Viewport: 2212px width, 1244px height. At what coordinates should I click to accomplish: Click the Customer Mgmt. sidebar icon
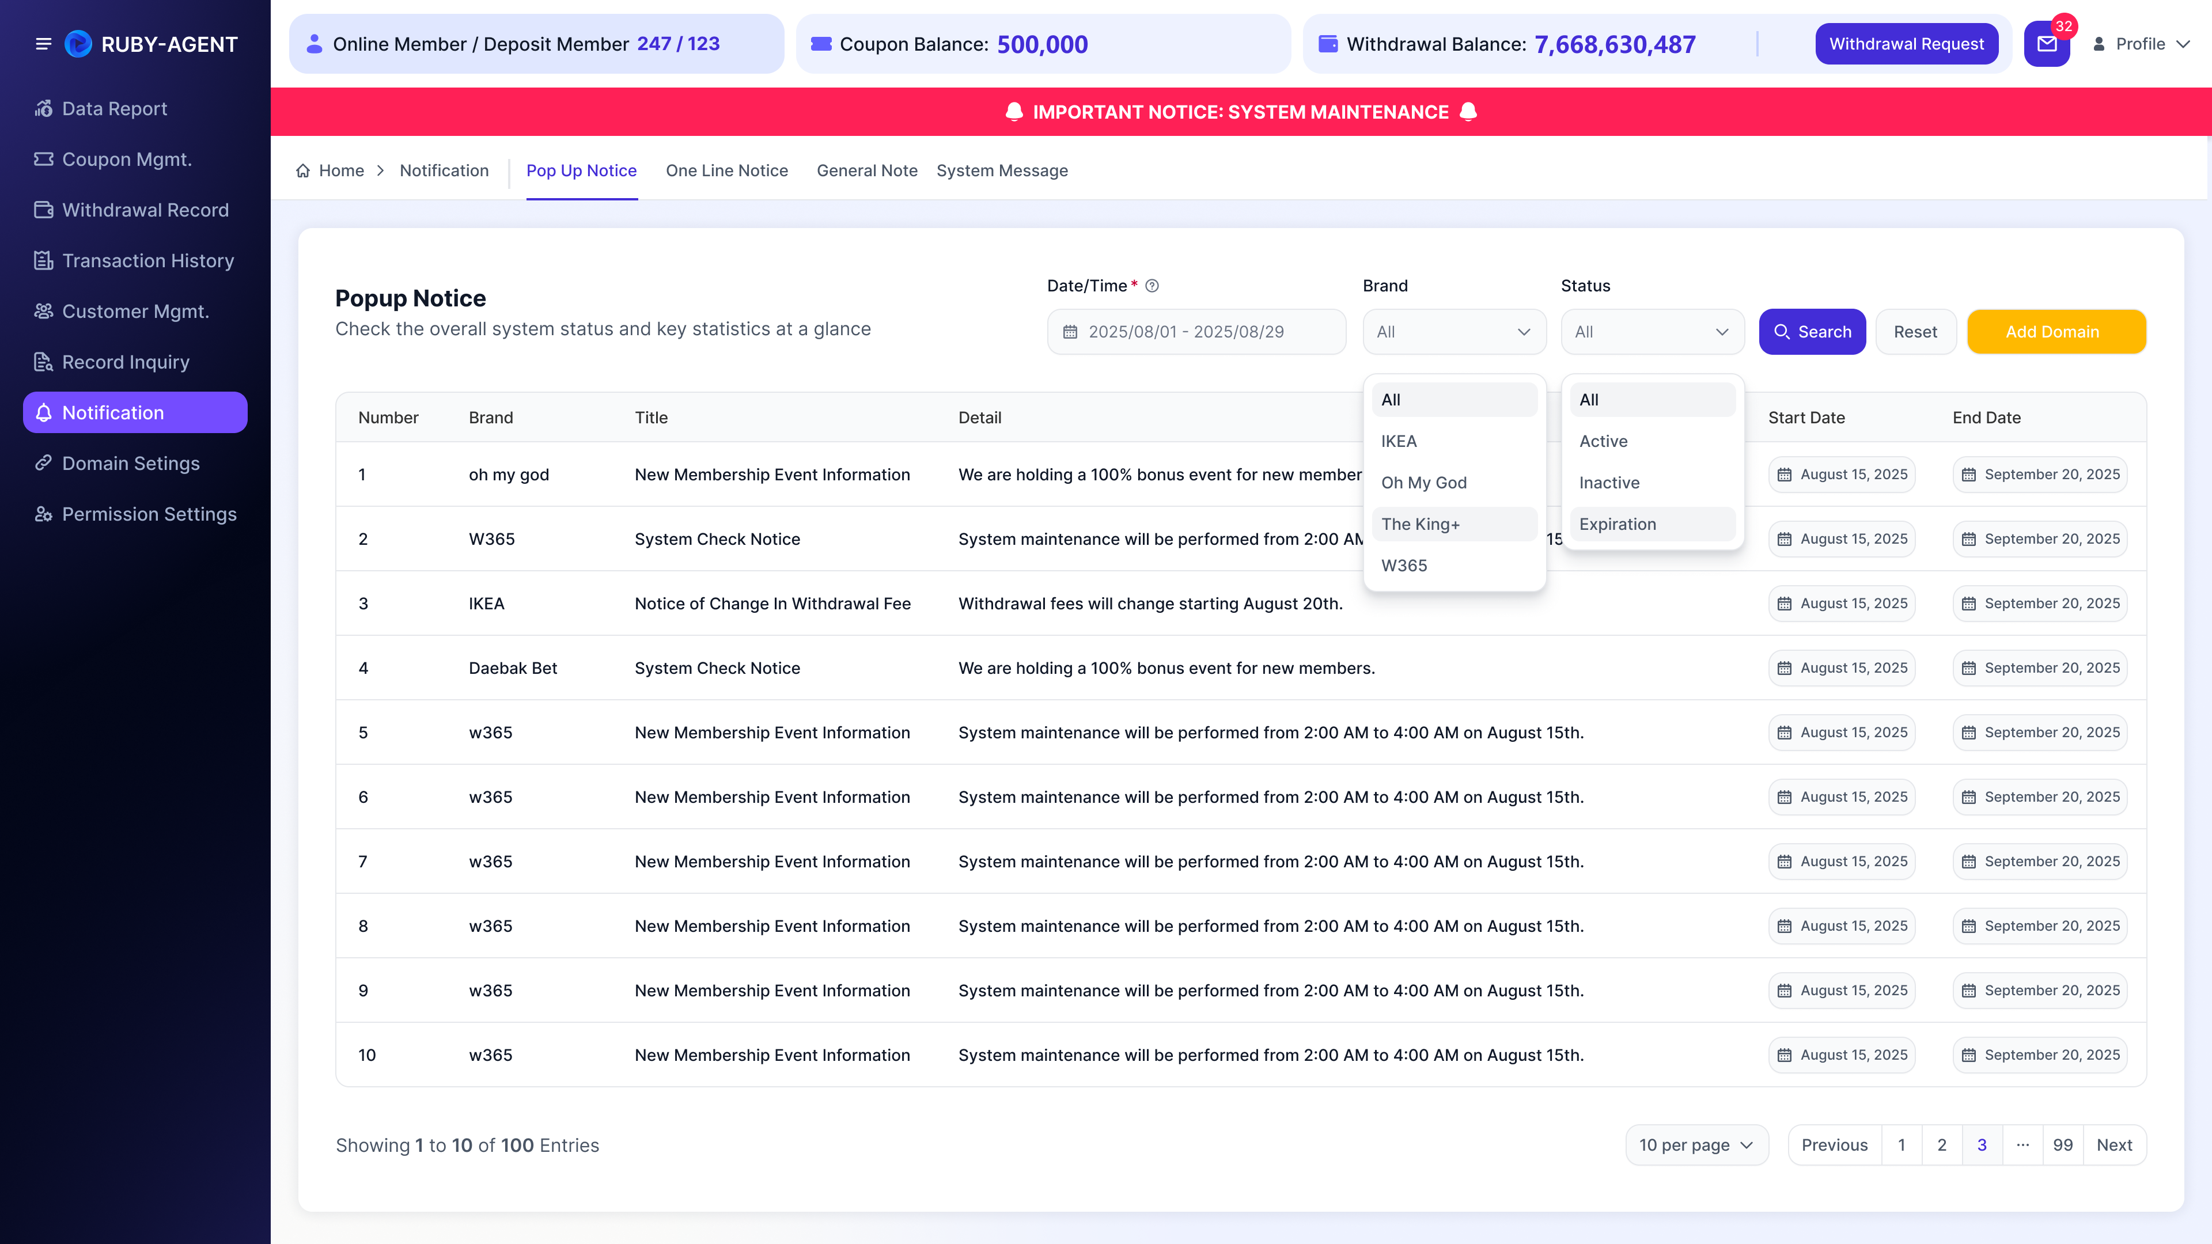[44, 312]
